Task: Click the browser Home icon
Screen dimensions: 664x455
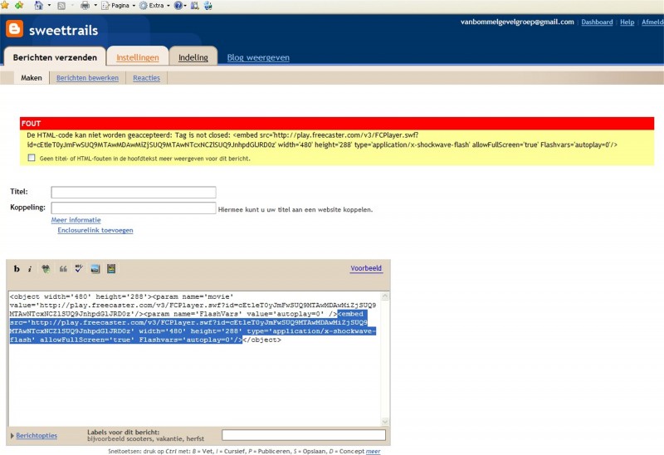Action: [x=38, y=5]
